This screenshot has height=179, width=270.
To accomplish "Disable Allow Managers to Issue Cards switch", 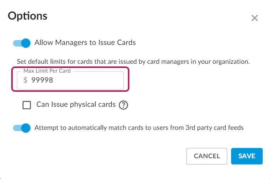I will 22,43.
